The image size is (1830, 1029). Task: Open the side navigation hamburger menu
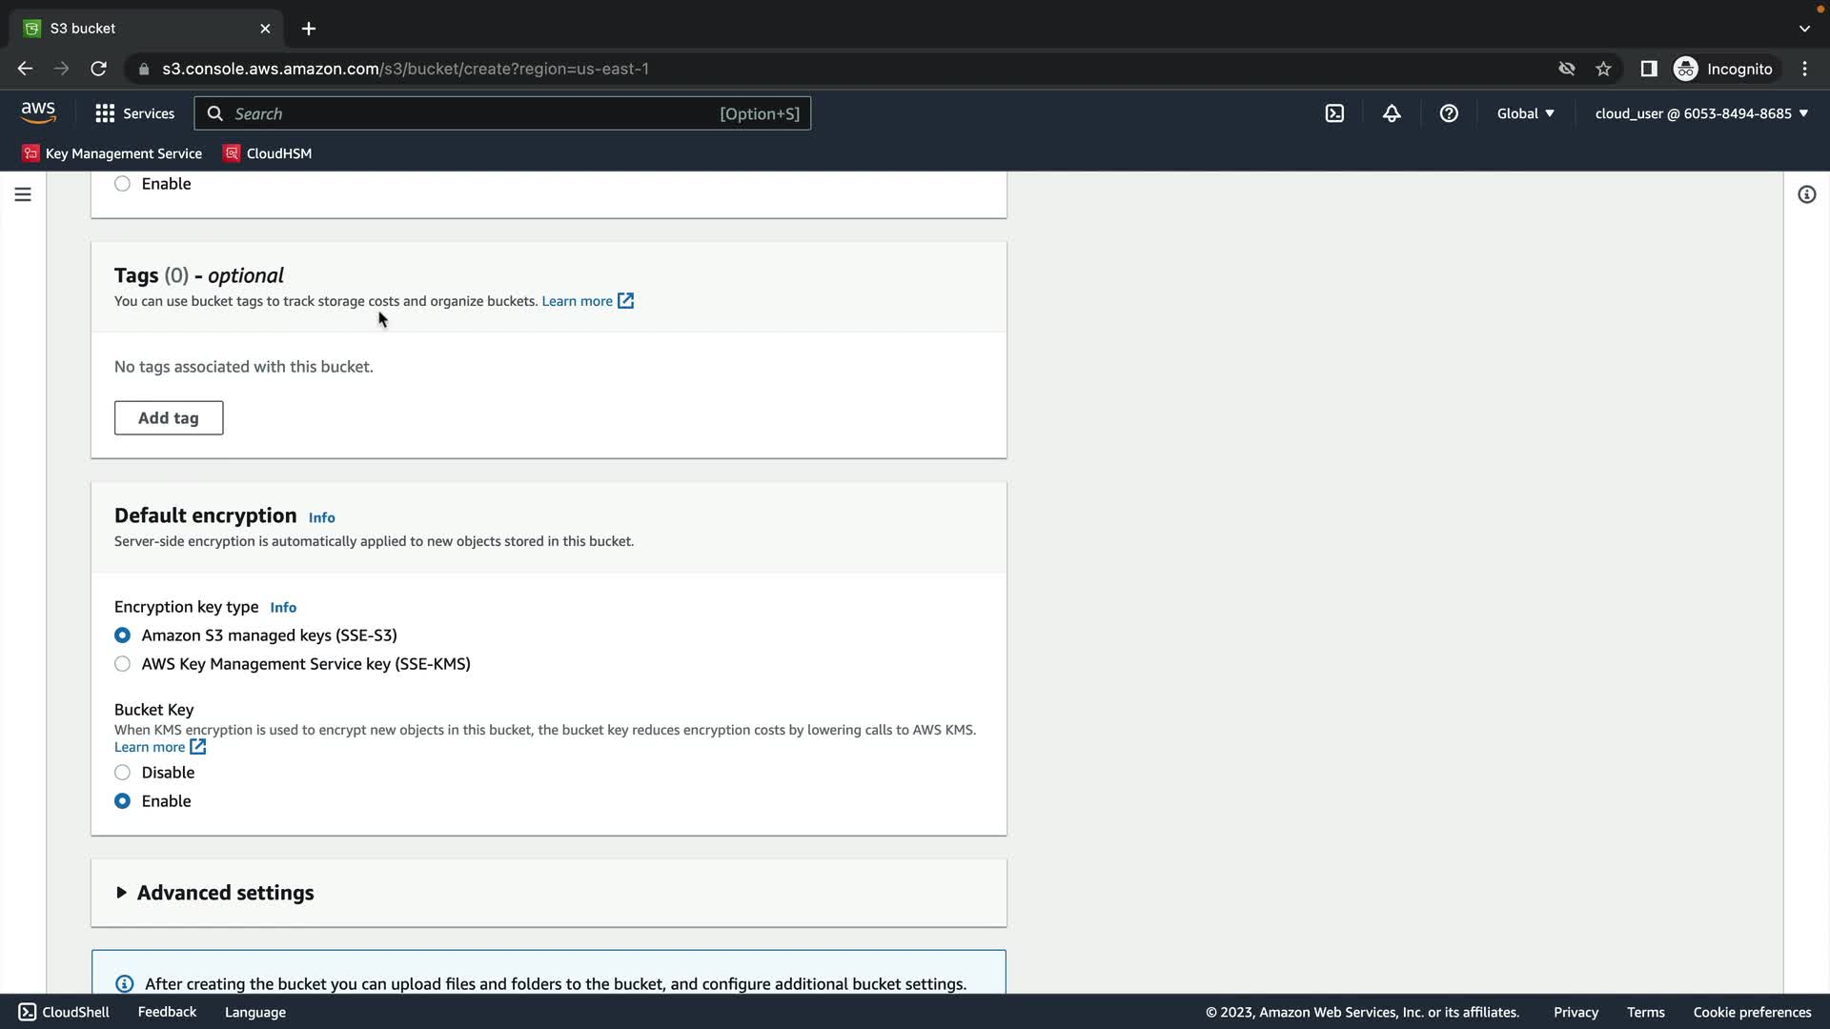tap(23, 194)
